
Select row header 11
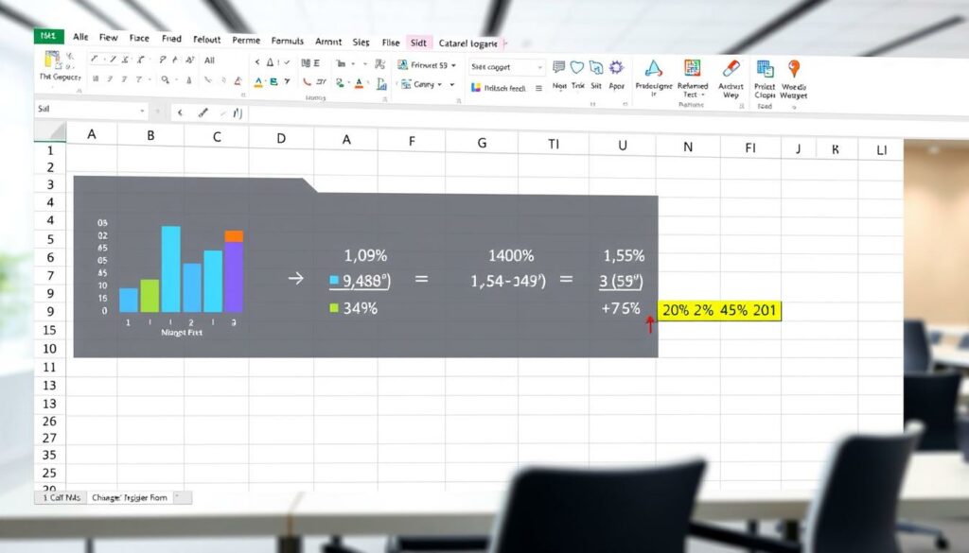tap(49, 367)
